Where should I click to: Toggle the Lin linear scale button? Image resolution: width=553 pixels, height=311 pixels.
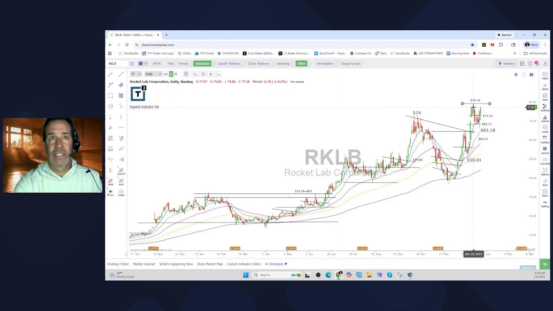click(219, 74)
